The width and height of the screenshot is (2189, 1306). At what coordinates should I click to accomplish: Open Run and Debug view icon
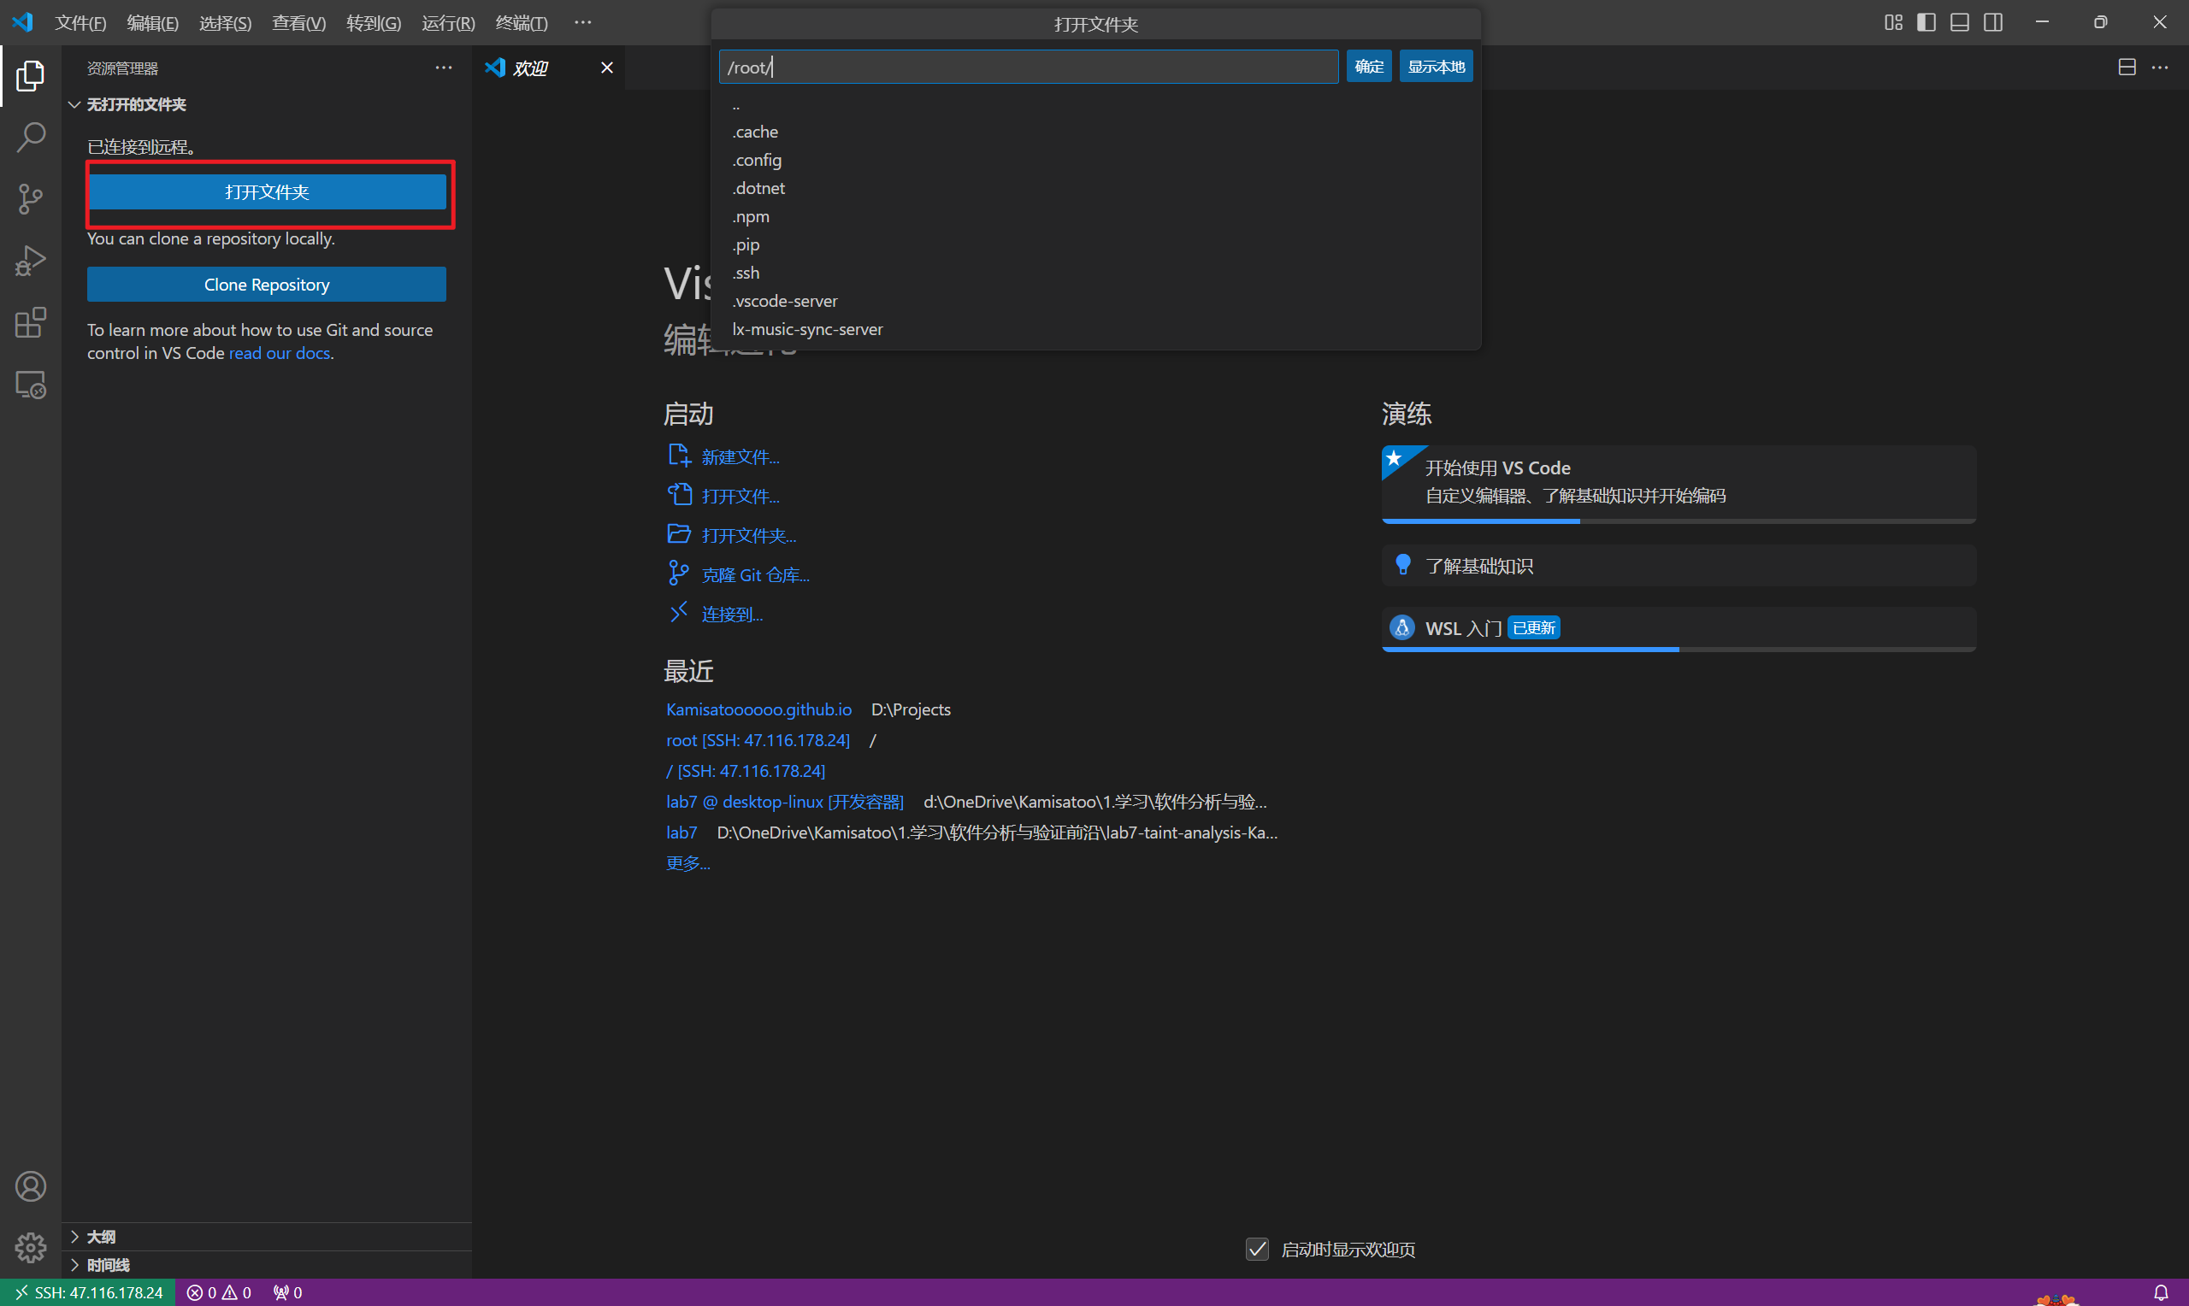tap(30, 261)
